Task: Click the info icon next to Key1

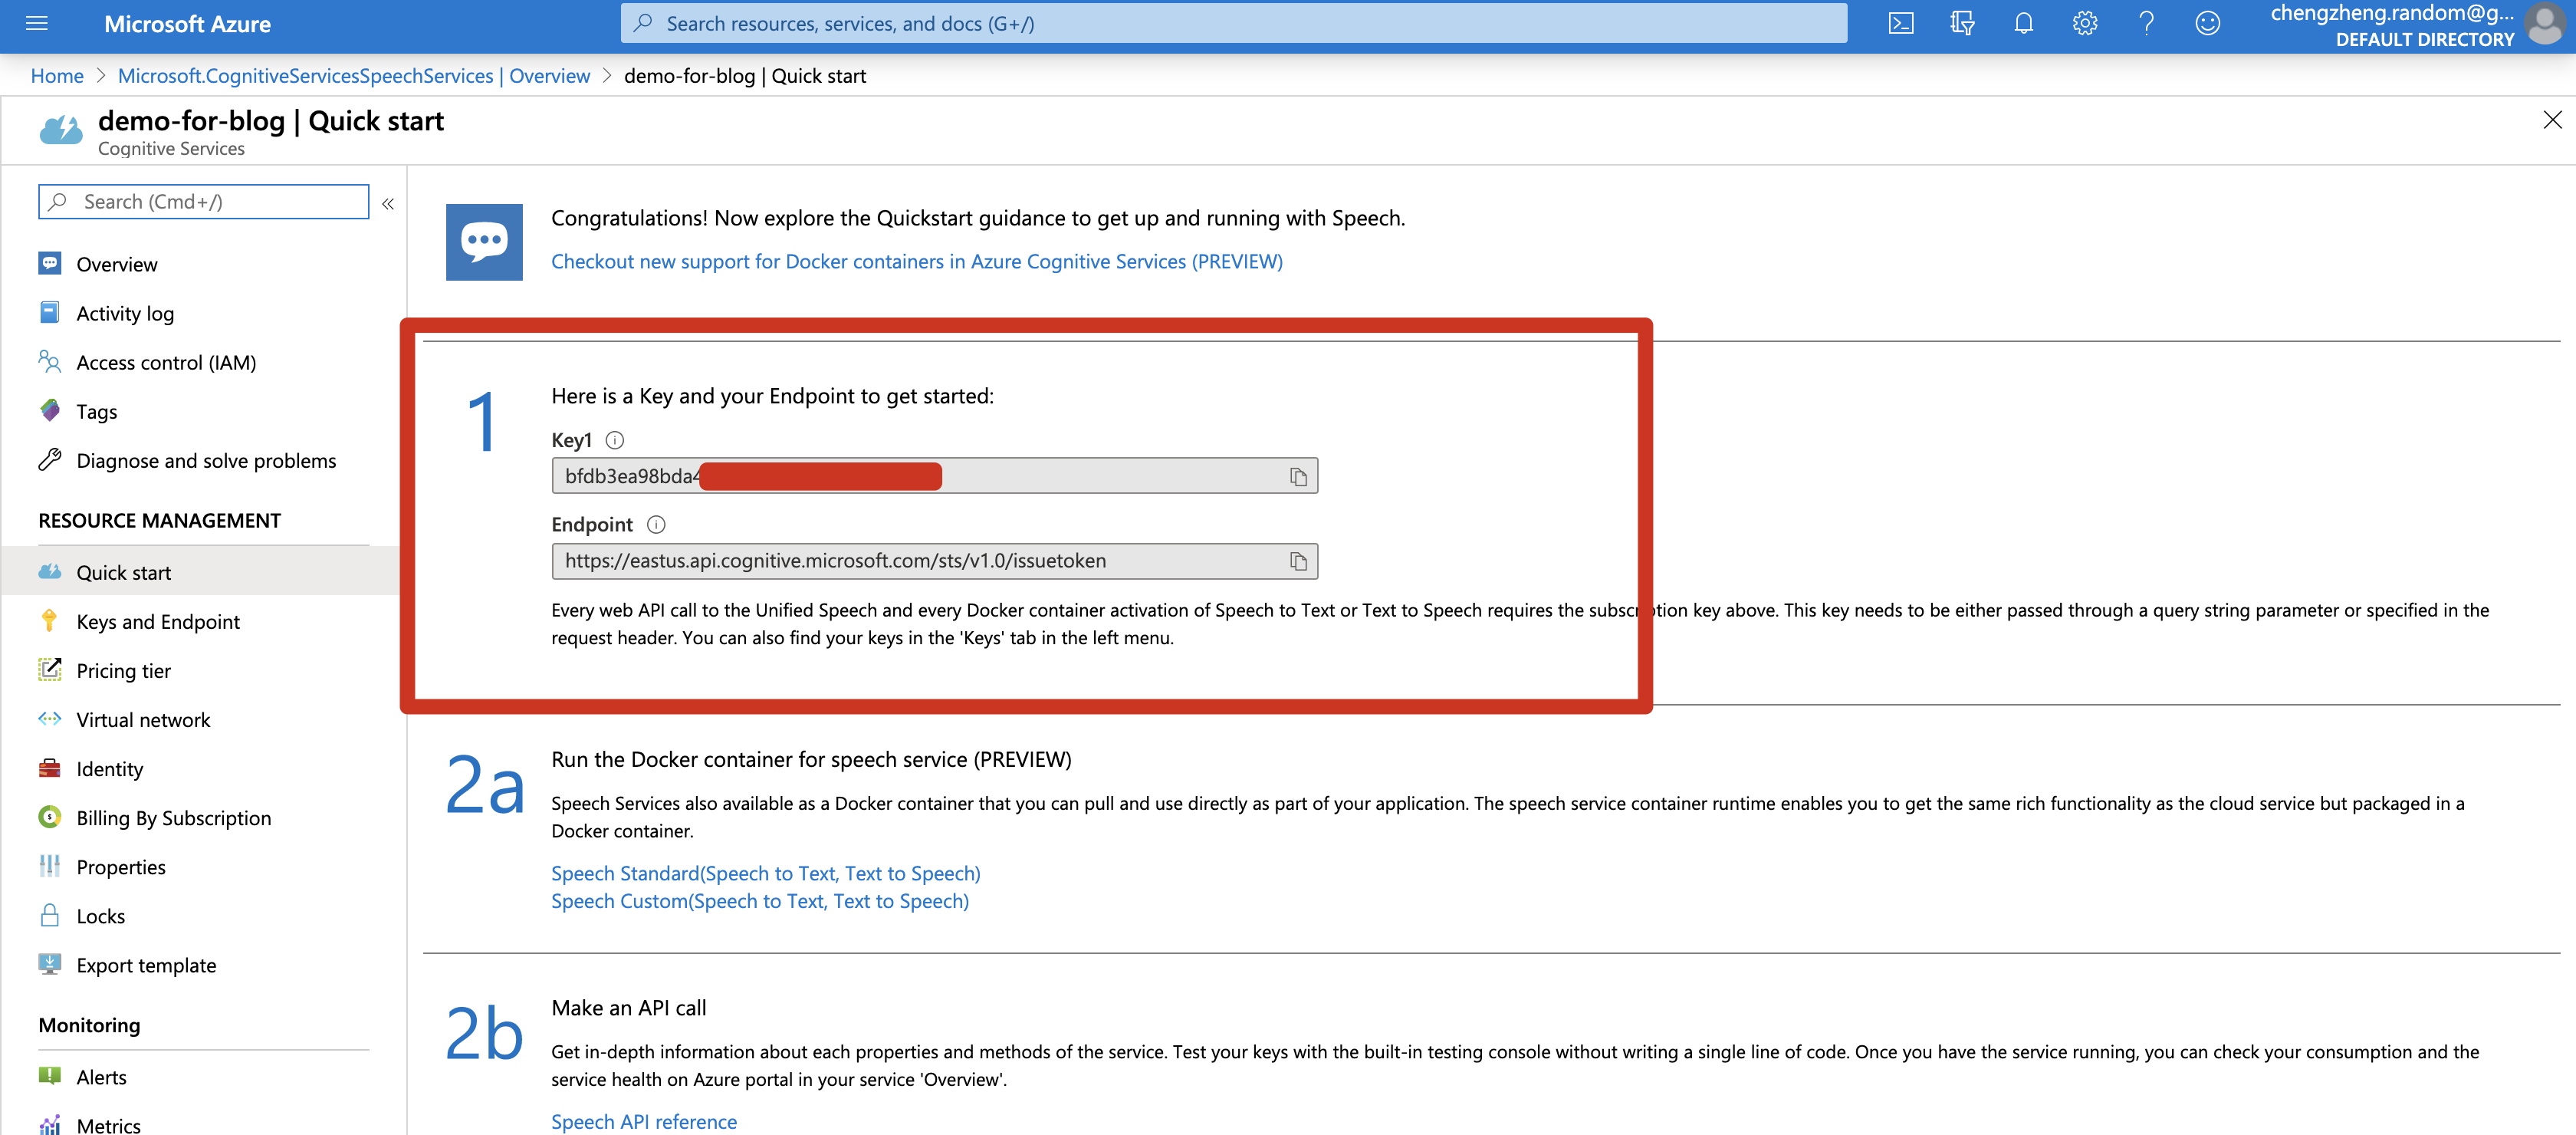Action: pyautogui.click(x=615, y=440)
